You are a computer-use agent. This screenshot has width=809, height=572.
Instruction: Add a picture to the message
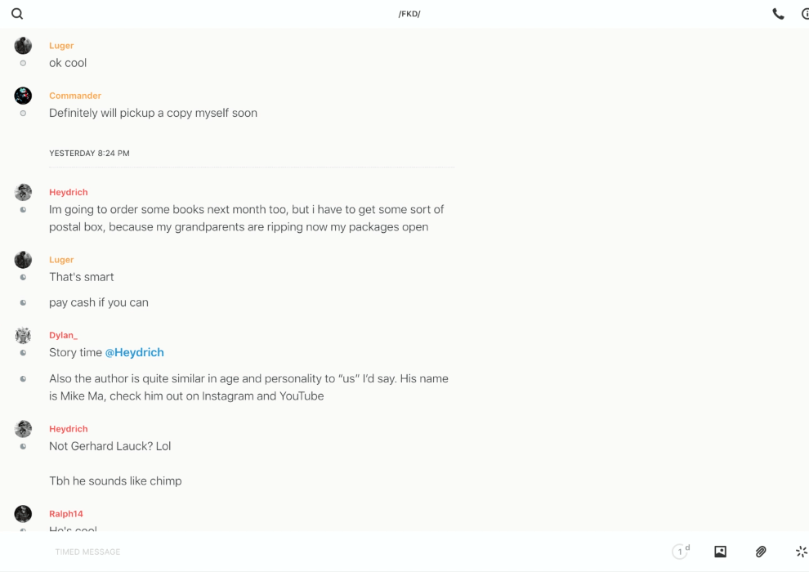coord(720,552)
